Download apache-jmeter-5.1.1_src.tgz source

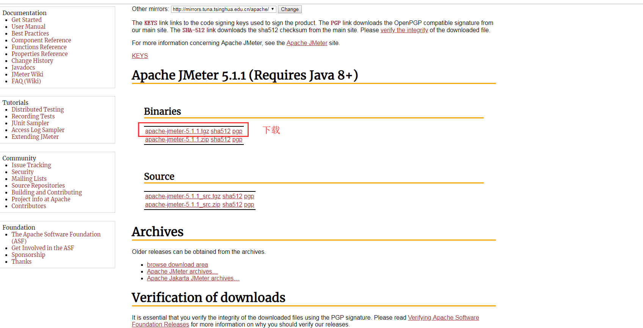183,196
